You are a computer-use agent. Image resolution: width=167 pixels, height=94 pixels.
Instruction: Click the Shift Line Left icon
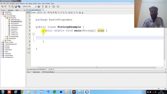(69, 13)
